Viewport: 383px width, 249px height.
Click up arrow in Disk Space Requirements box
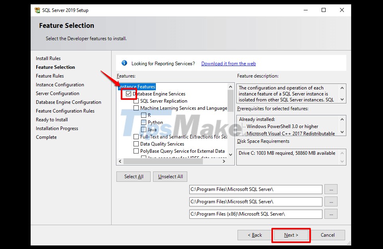[342, 153]
